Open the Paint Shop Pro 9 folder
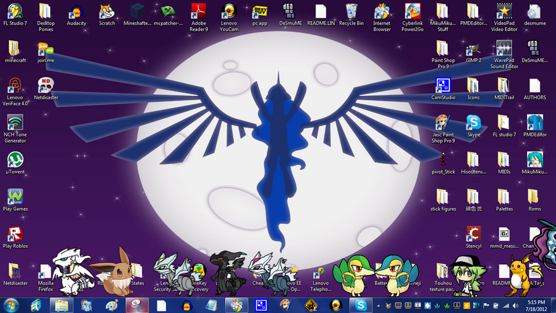Screen dimensions: 556x313 click(x=443, y=54)
